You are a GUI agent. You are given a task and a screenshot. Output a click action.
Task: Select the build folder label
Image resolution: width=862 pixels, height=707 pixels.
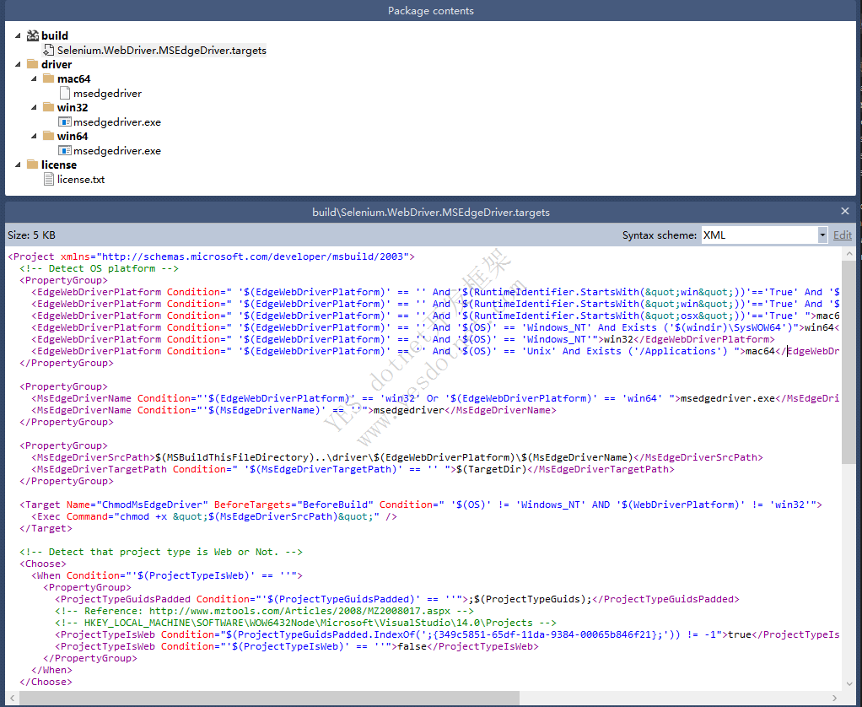[55, 35]
